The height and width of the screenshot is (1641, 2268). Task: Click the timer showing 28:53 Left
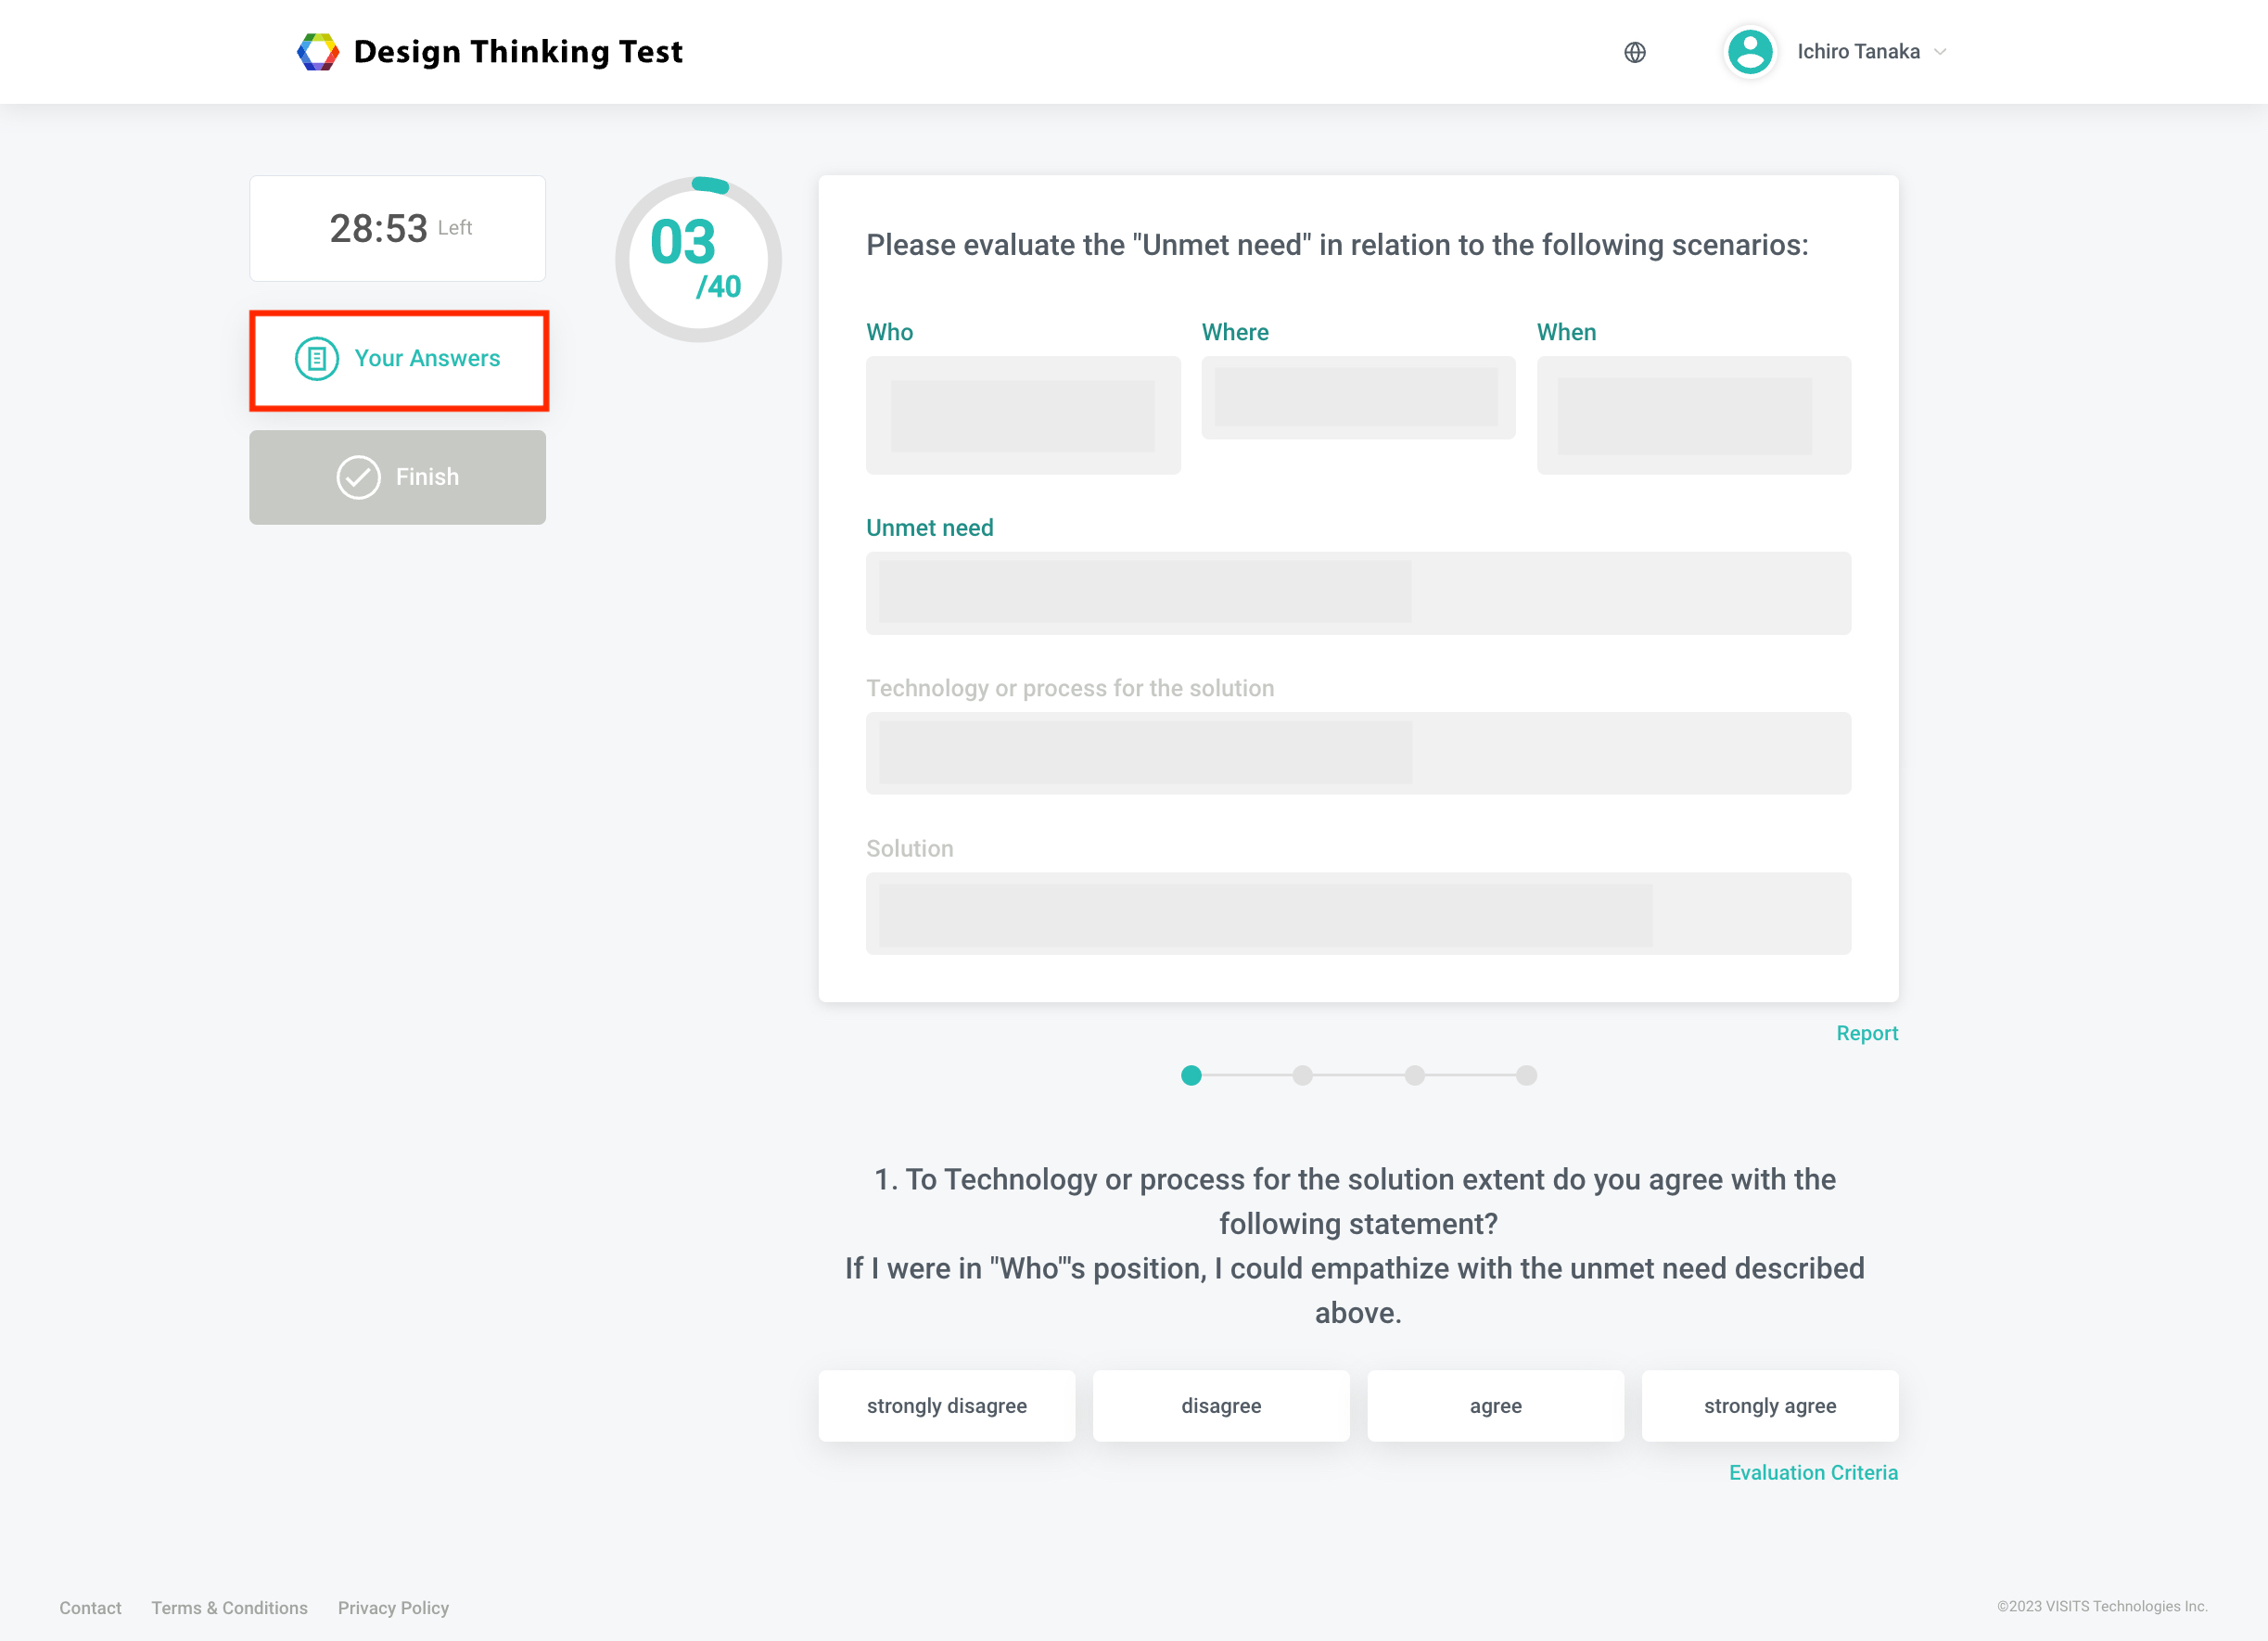[397, 228]
